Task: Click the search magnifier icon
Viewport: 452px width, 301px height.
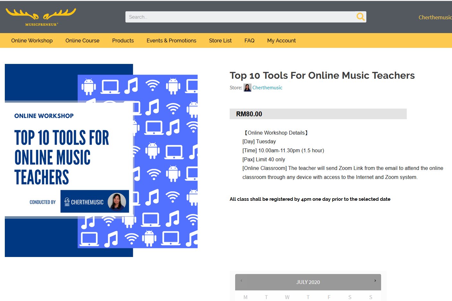Action: pyautogui.click(x=361, y=17)
